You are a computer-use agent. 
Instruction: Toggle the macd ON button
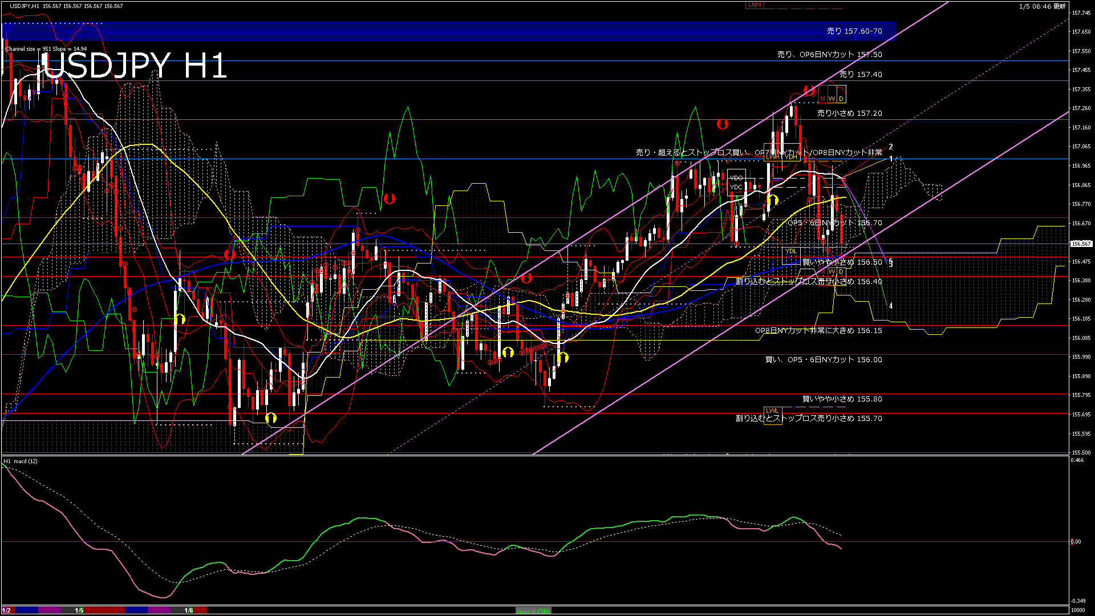tap(533, 611)
